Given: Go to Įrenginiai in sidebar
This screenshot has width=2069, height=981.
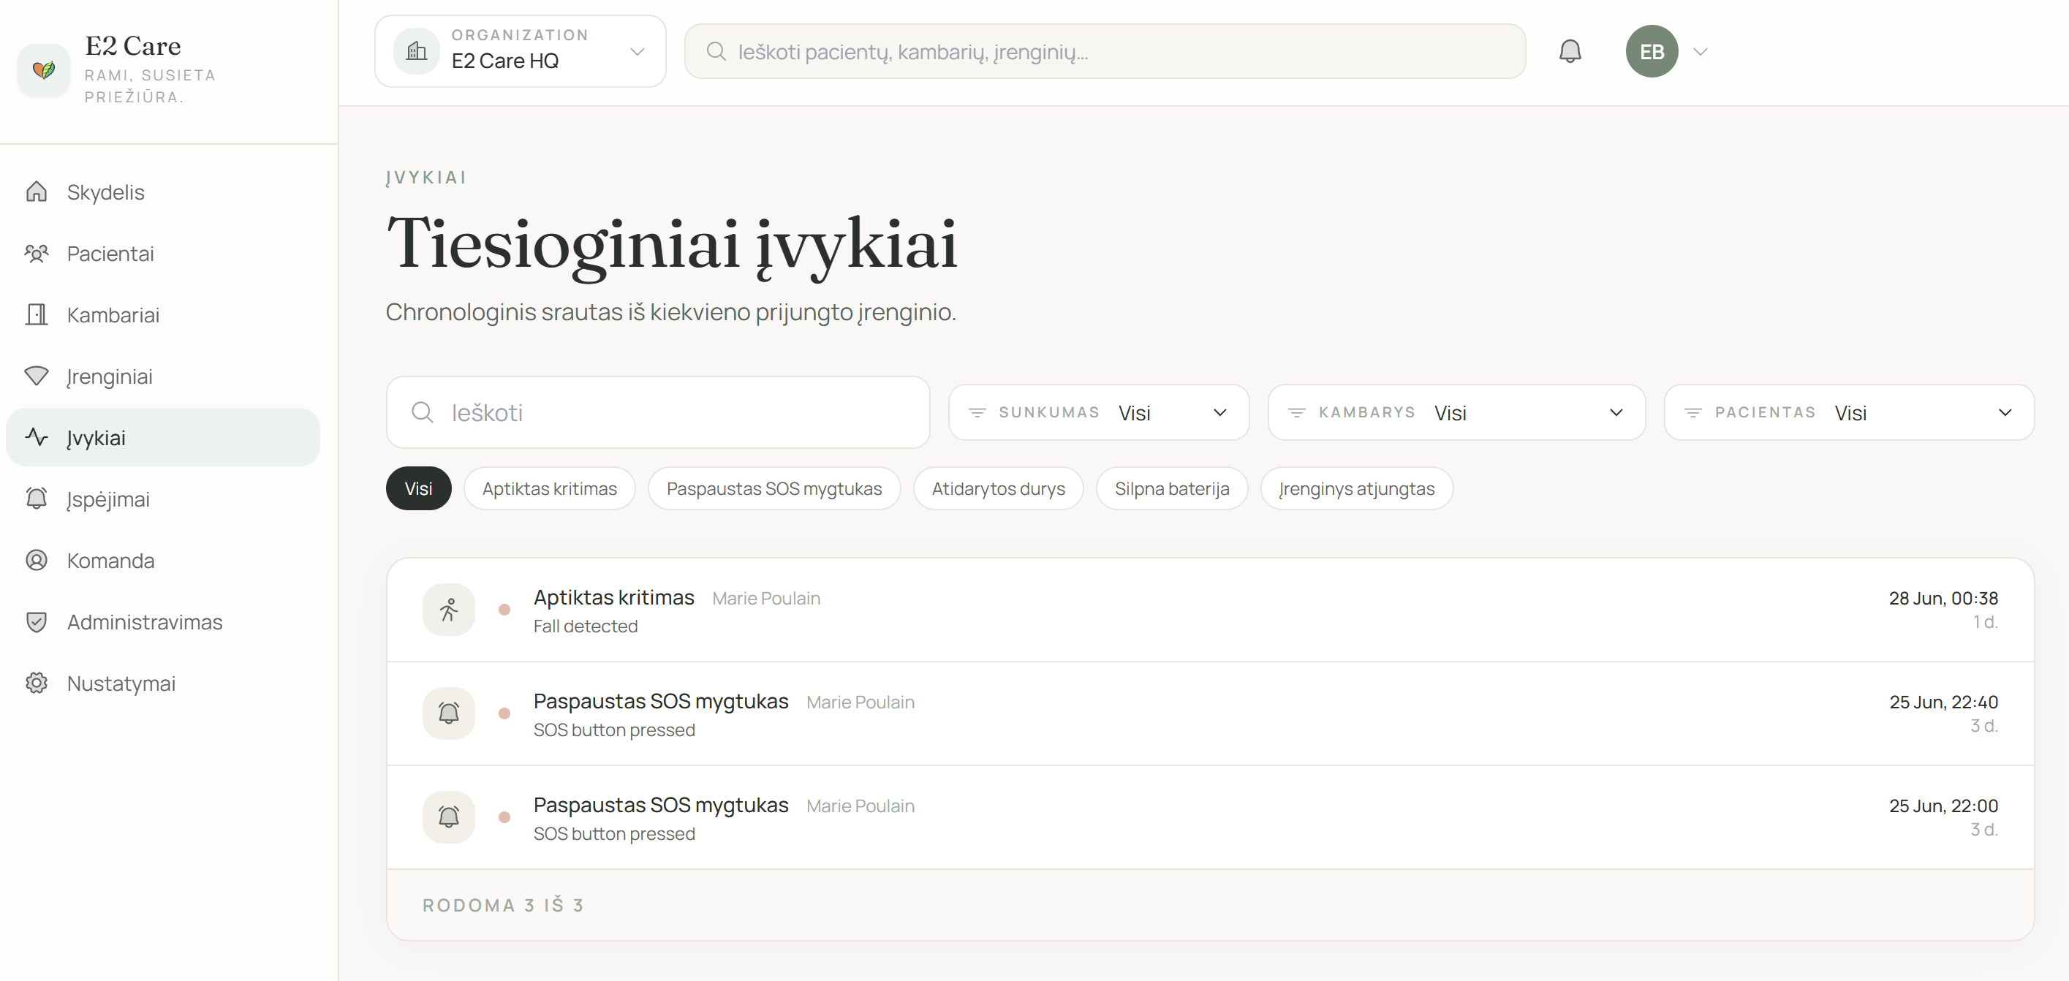Looking at the screenshot, I should tap(162, 376).
